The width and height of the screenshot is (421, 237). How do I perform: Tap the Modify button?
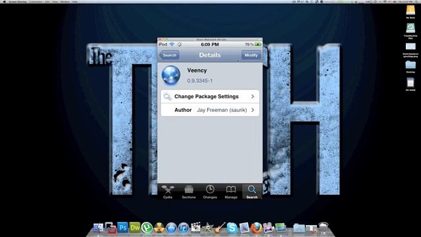point(251,55)
